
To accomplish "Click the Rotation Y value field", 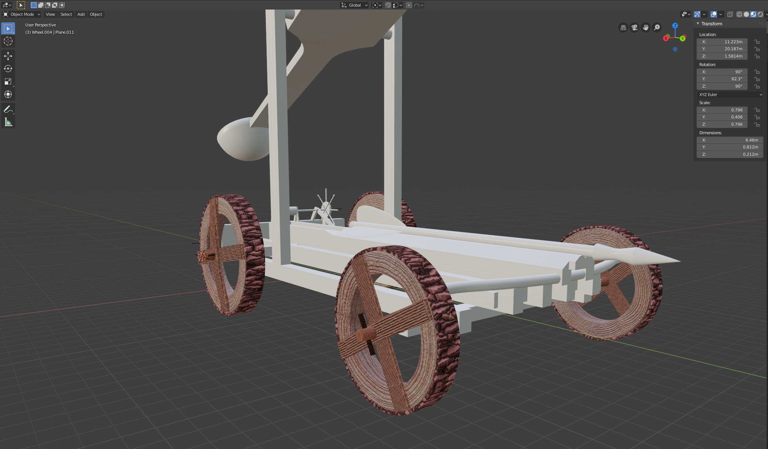I will coord(722,79).
